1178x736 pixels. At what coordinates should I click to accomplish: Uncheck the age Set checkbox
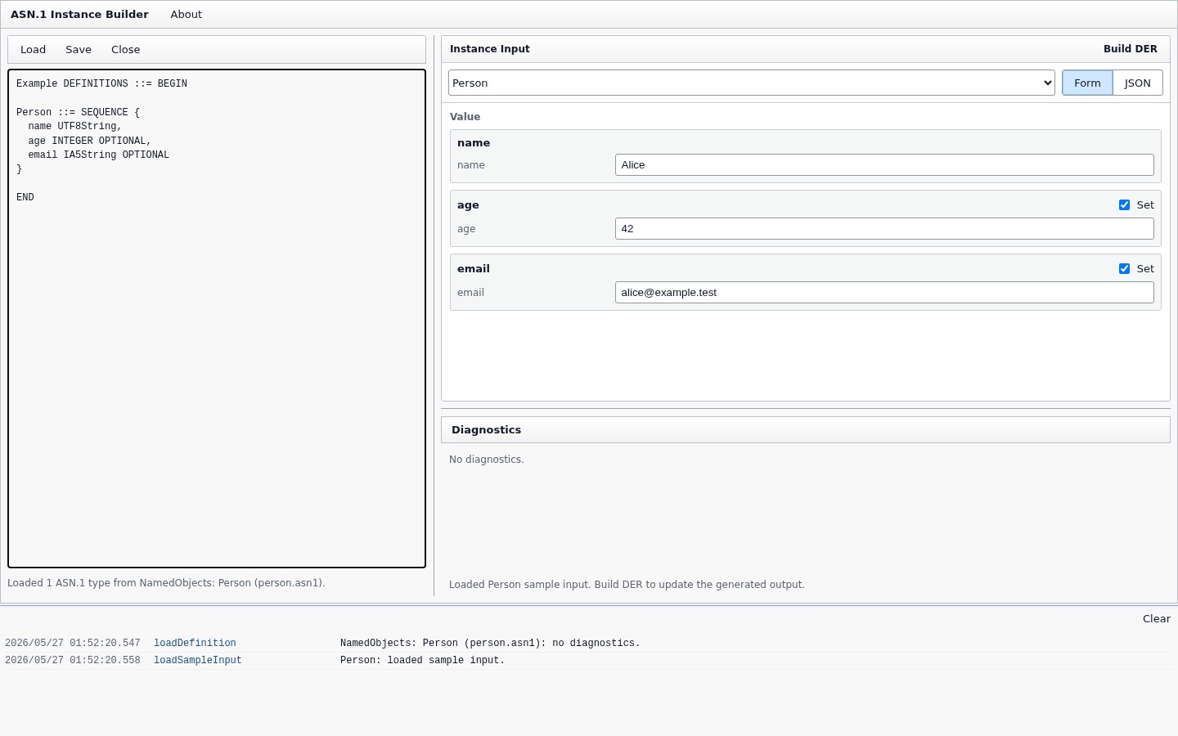(1124, 205)
